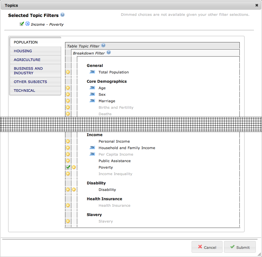The image size is (262, 257).
Task: Click the TS icon next to Marriage
Action: [x=92, y=101]
